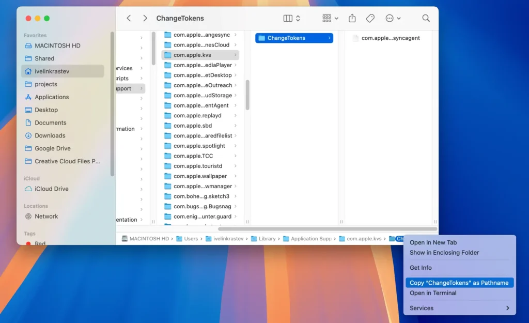Viewport: 529px width, 323px height.
Task: Select com.apple...eOutreach folder
Action: (x=200, y=85)
